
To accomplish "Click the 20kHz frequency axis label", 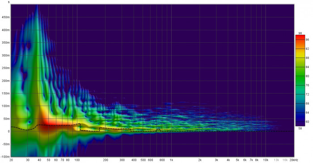I will pyautogui.click(x=294, y=160).
